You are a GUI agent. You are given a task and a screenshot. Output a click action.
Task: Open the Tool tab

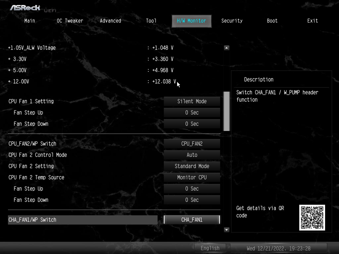click(x=151, y=21)
